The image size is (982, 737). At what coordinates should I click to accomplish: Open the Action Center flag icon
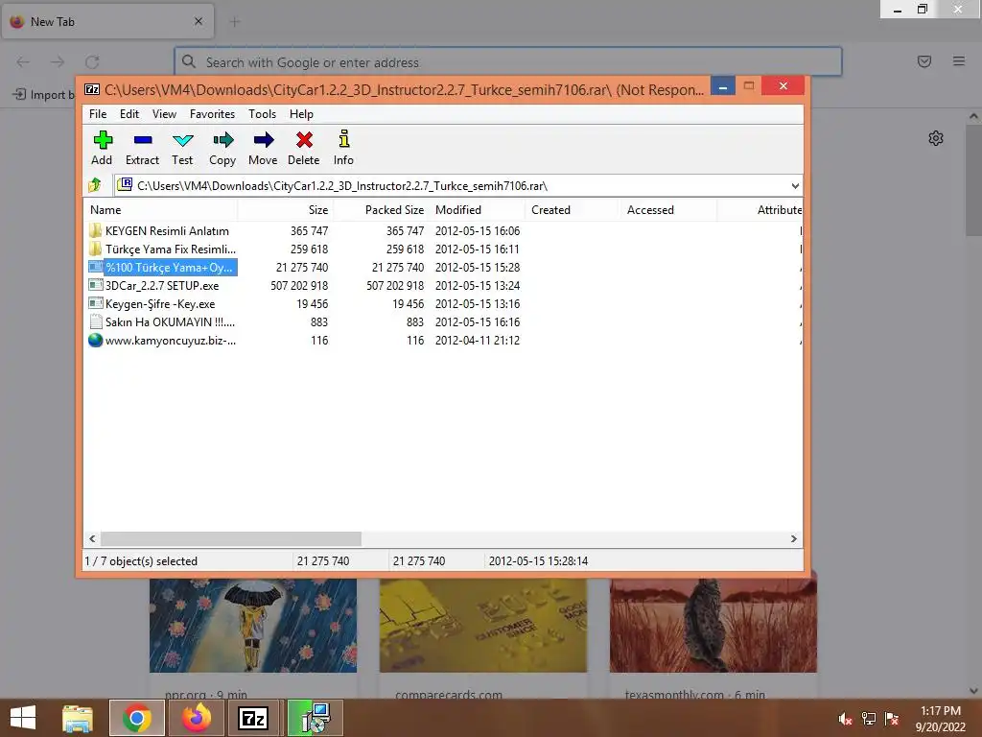pyautogui.click(x=892, y=719)
